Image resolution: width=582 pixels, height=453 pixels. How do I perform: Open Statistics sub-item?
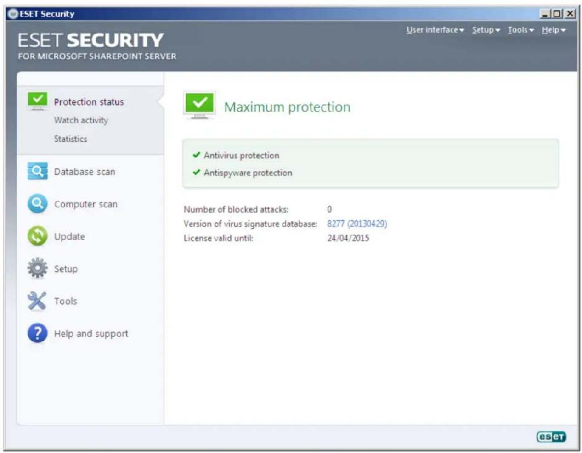[x=70, y=139]
